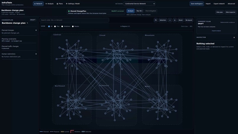Click the West region label
Viewport: 238px width, 134px height.
click(147, 86)
